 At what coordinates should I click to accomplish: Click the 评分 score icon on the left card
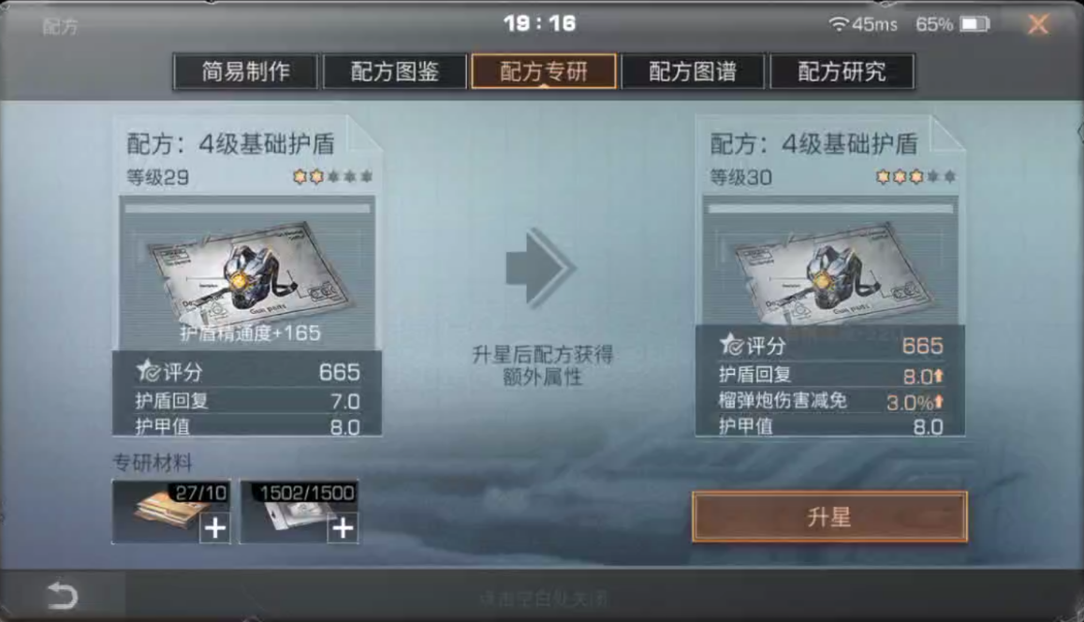[149, 372]
